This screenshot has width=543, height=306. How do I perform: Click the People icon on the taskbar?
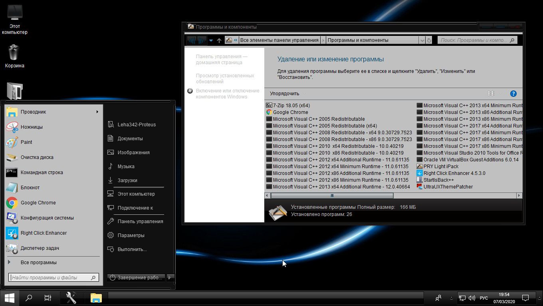(x=438, y=298)
